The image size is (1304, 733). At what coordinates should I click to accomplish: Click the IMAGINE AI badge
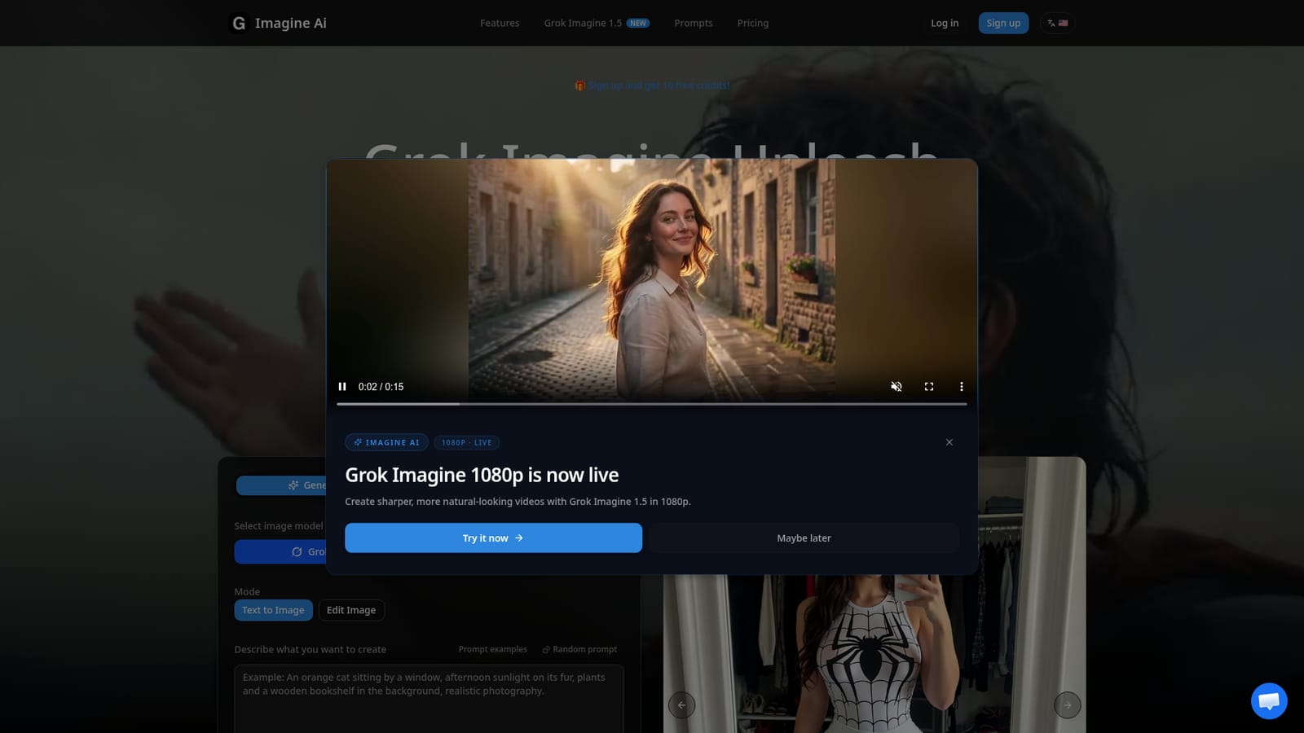pyautogui.click(x=386, y=442)
